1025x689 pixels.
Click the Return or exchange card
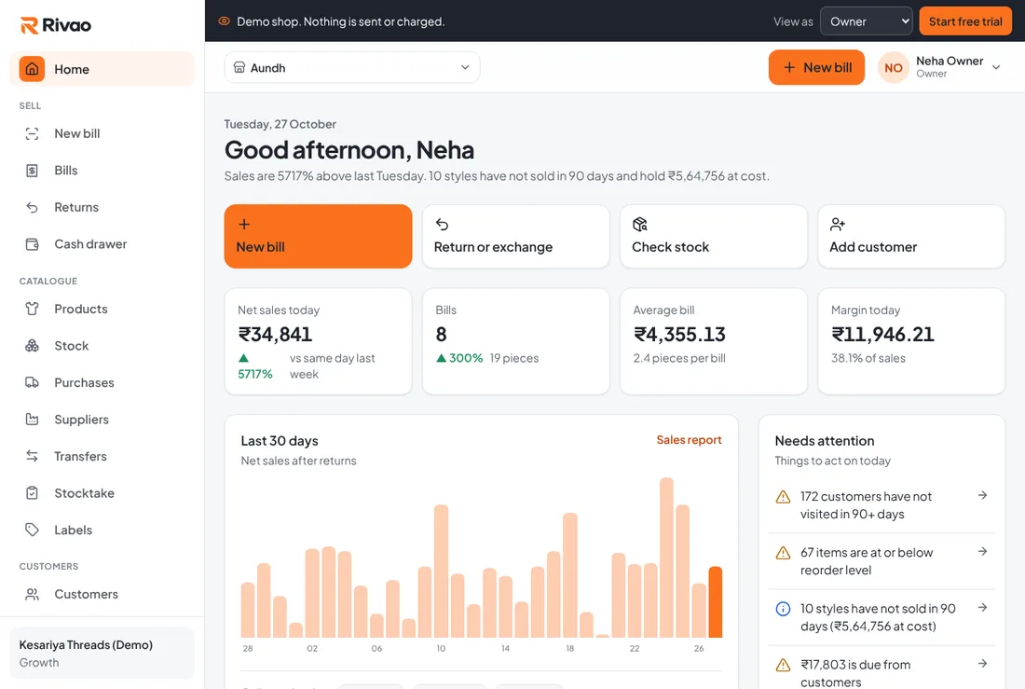click(x=516, y=236)
